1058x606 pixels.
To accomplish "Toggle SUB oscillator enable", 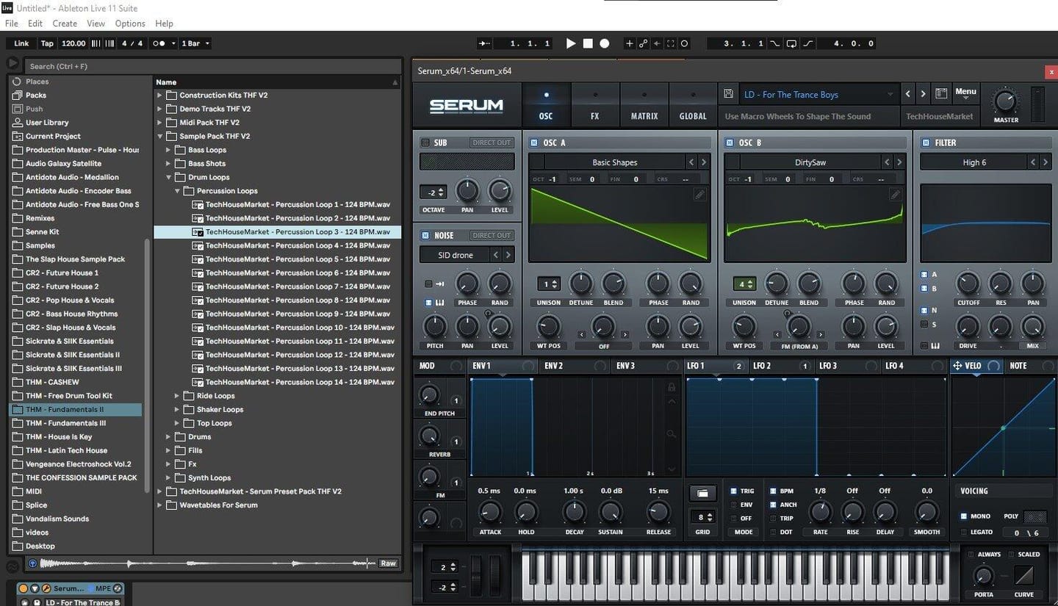I will click(425, 143).
